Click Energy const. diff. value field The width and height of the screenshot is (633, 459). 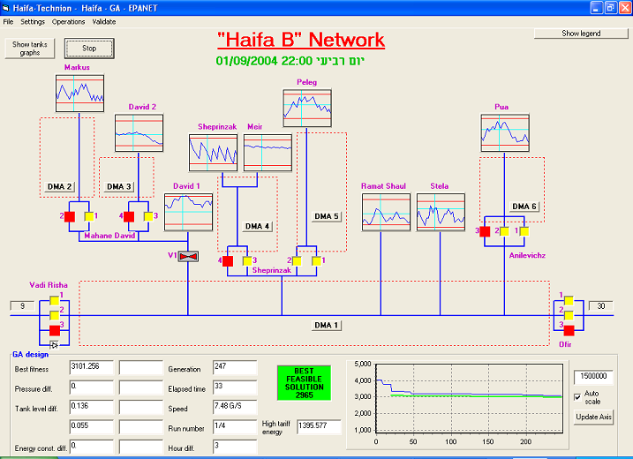[92, 447]
